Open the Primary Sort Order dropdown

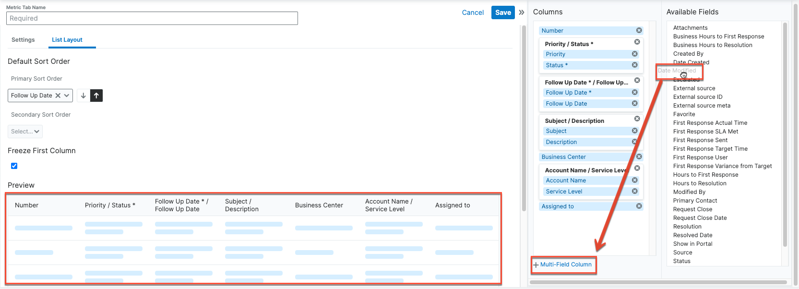(67, 96)
